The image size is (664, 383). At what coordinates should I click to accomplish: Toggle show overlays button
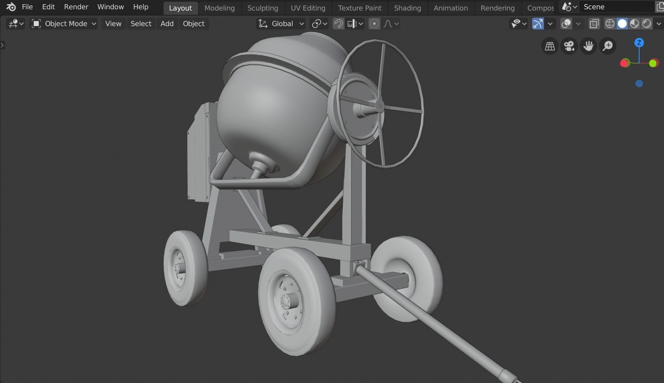(x=566, y=24)
